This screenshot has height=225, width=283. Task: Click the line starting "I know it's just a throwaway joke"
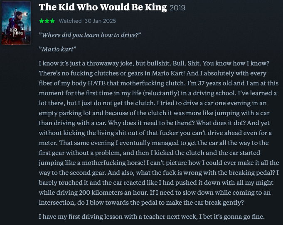coord(154,63)
